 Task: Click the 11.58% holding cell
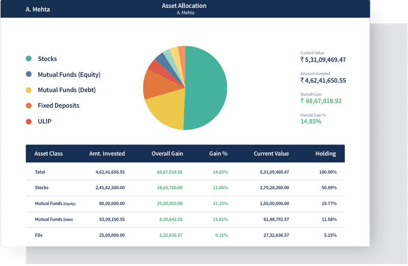pyautogui.click(x=329, y=219)
